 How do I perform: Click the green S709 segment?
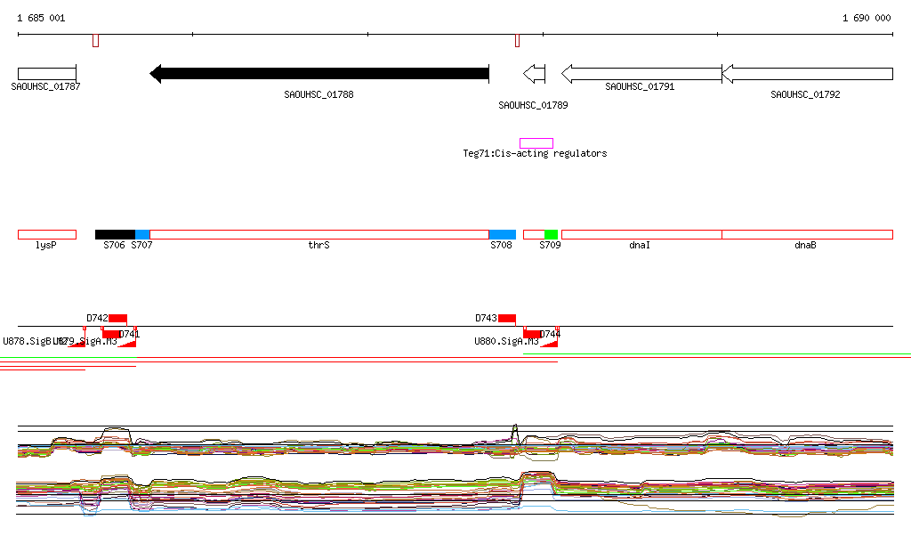click(x=551, y=234)
